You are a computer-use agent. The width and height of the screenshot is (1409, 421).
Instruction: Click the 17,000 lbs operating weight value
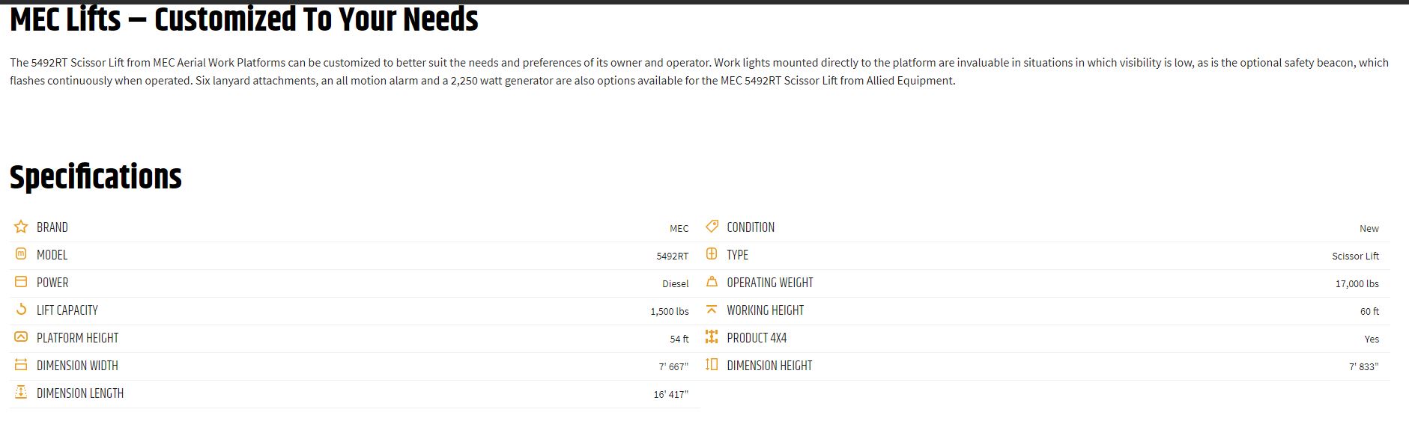point(1357,283)
